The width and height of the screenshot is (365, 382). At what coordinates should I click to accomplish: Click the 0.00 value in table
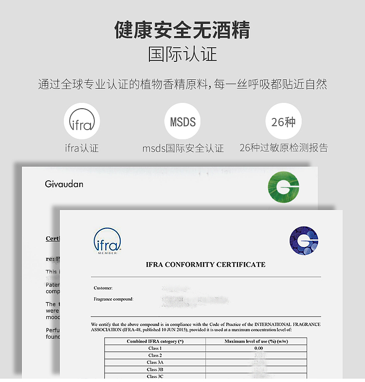point(258,348)
